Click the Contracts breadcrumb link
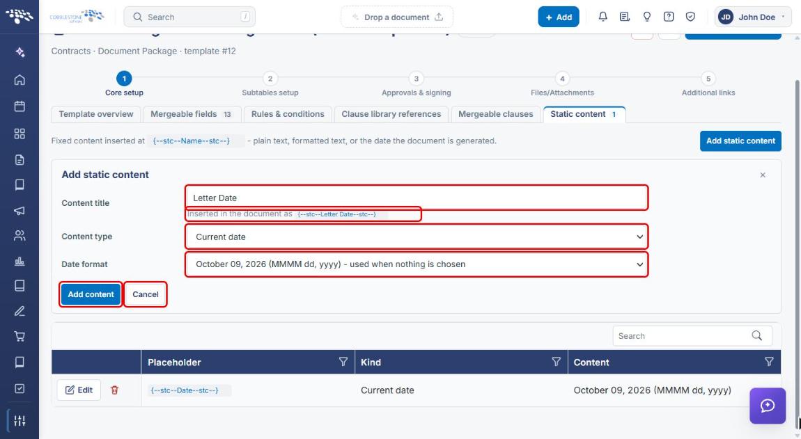801x439 pixels. 71,51
